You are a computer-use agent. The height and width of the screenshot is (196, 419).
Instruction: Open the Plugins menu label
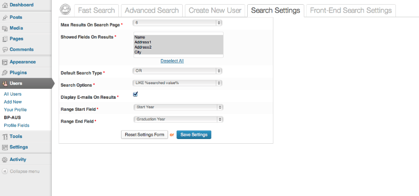pos(18,73)
